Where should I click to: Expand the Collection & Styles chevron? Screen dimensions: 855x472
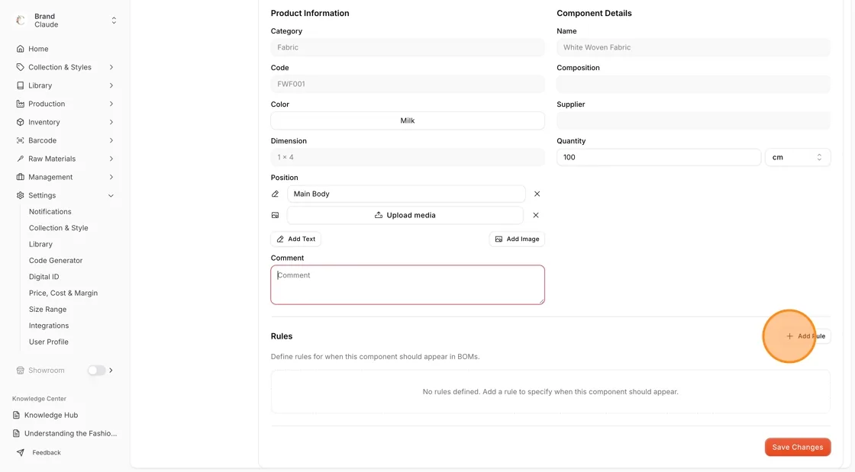[x=111, y=67]
